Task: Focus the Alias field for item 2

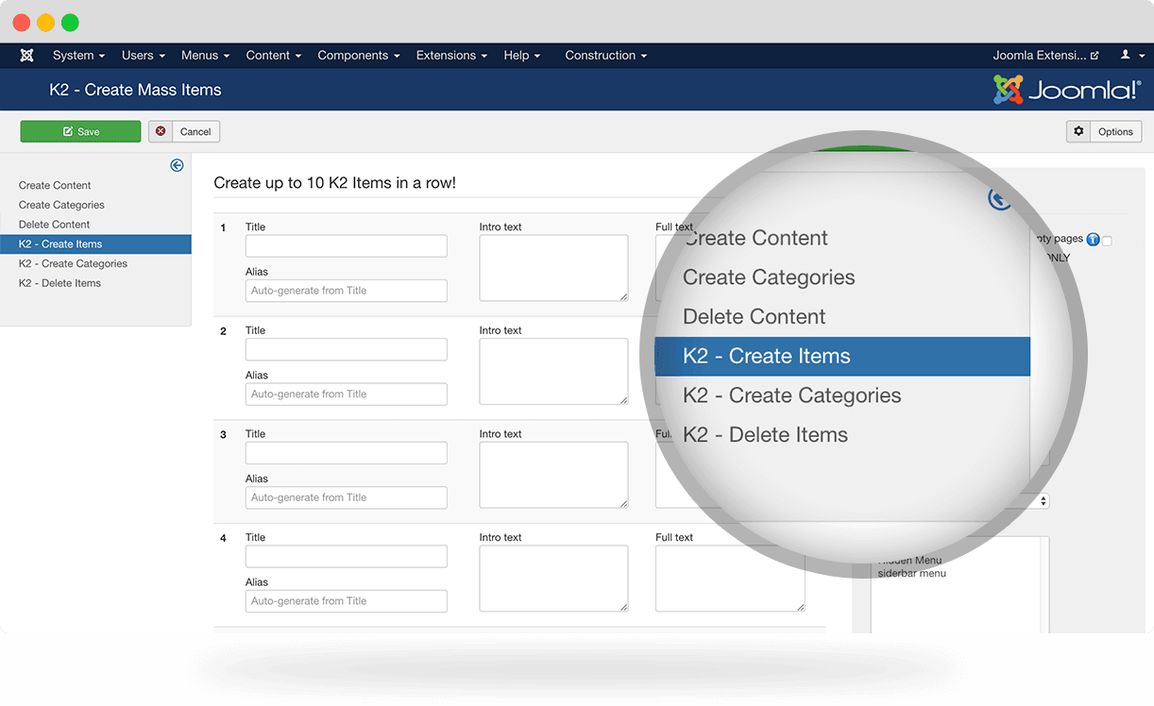Action: [x=346, y=395]
